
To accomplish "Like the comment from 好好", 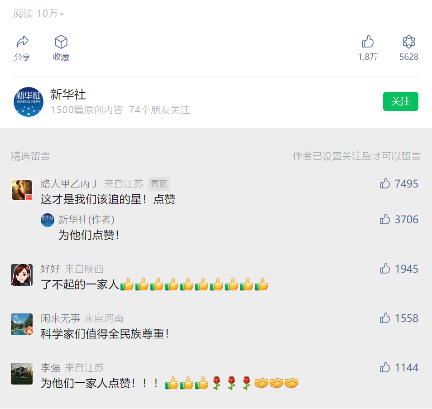I will tap(385, 269).
